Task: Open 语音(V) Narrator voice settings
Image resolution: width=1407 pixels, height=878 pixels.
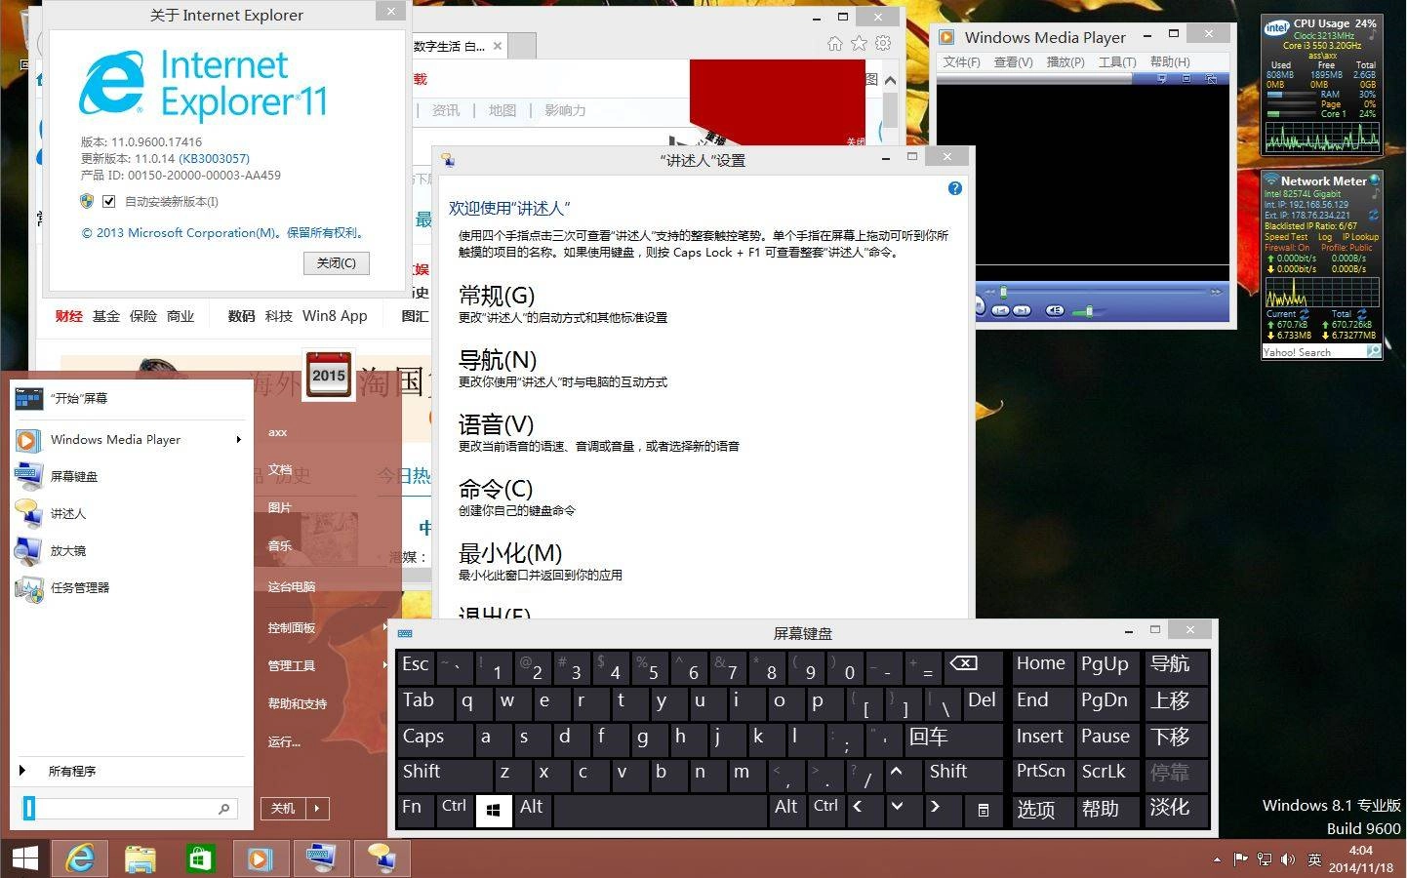Action: pos(496,424)
